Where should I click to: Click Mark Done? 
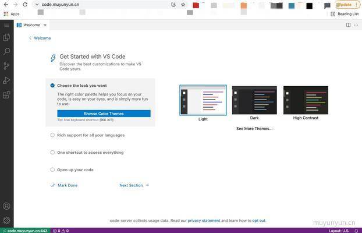point(64,185)
